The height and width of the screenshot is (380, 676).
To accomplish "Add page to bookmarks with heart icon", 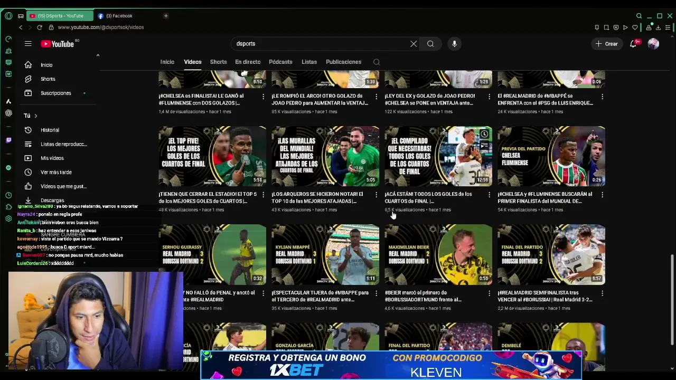I will coord(635,27).
